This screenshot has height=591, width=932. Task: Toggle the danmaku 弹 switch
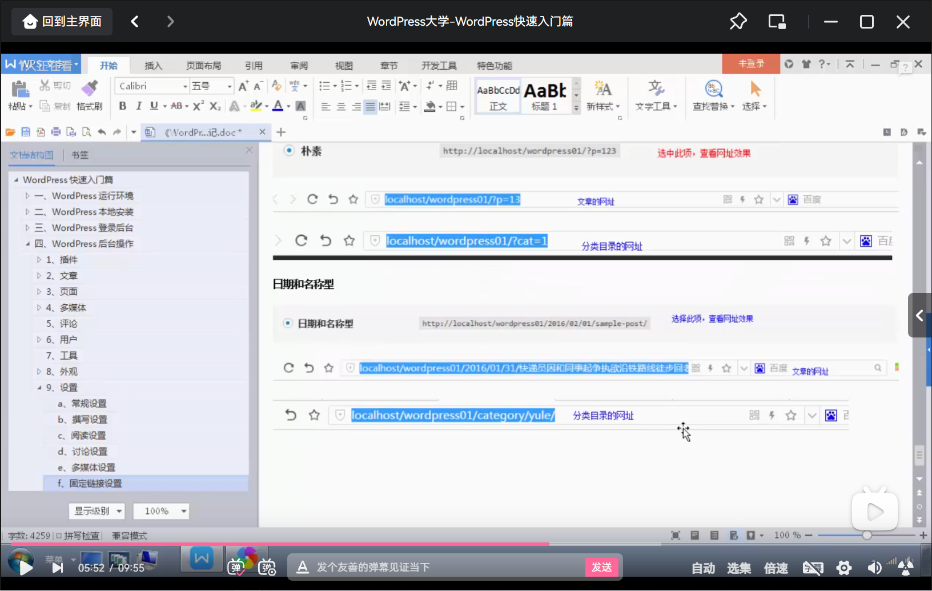tap(236, 567)
